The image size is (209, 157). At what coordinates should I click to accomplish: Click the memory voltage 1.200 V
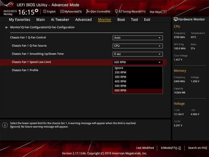195,81
